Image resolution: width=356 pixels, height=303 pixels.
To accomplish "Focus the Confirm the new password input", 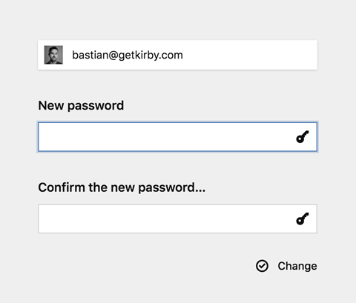I will (177, 219).
